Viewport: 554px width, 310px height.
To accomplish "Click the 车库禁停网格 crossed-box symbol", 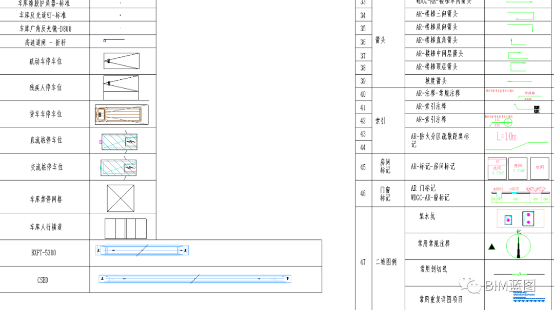I will click(121, 198).
